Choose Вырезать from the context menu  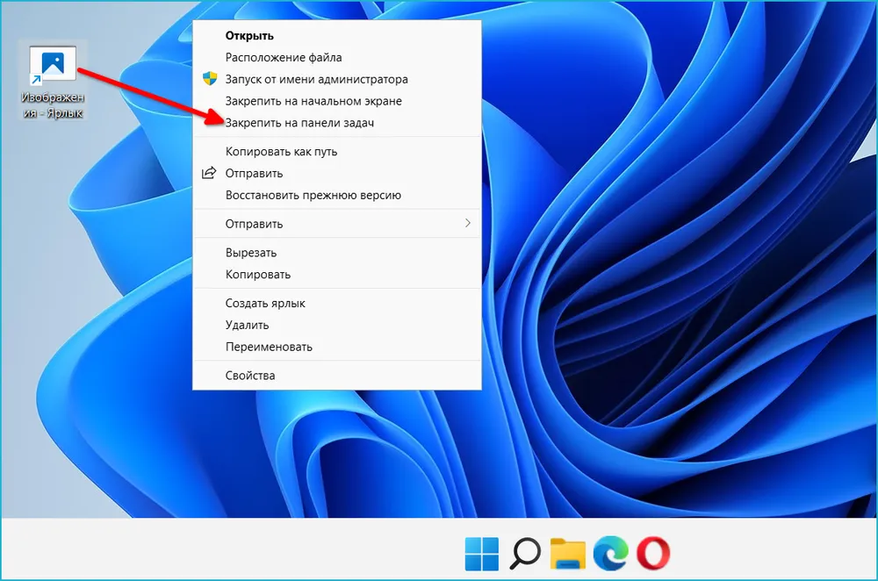point(251,253)
